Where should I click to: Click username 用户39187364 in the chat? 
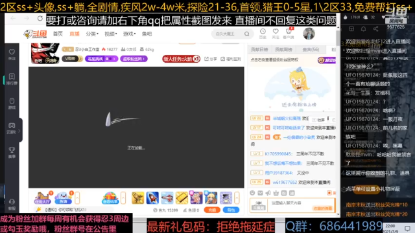click(x=279, y=173)
